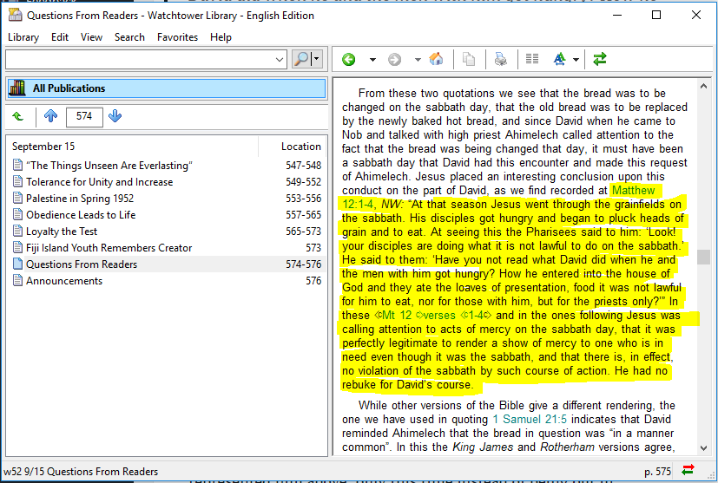Click the page number field showing 574

pyautogui.click(x=83, y=116)
